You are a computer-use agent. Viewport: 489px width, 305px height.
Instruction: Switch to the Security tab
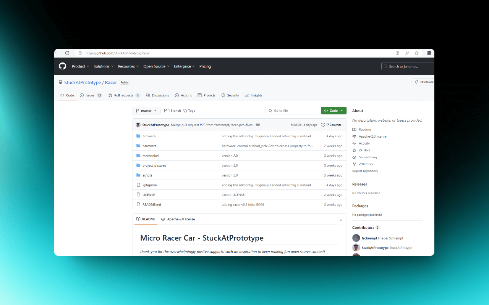click(x=230, y=95)
